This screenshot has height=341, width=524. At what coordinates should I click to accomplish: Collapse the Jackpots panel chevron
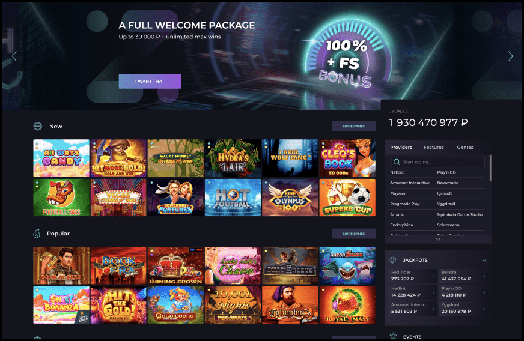[x=484, y=260]
